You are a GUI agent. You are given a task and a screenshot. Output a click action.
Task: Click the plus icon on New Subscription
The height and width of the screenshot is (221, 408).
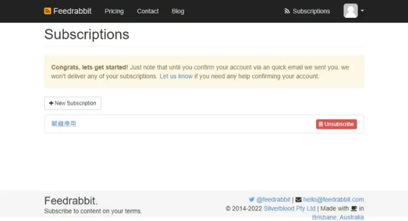[x=51, y=103]
